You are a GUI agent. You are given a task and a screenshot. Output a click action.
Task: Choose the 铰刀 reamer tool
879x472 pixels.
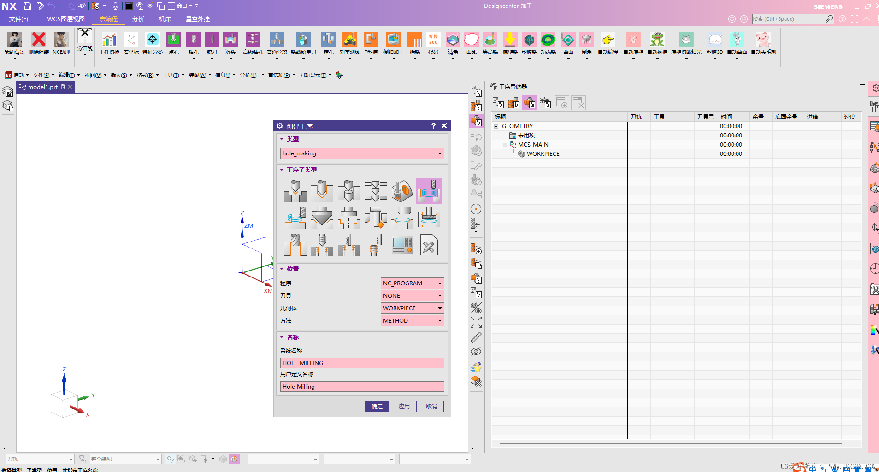point(212,39)
